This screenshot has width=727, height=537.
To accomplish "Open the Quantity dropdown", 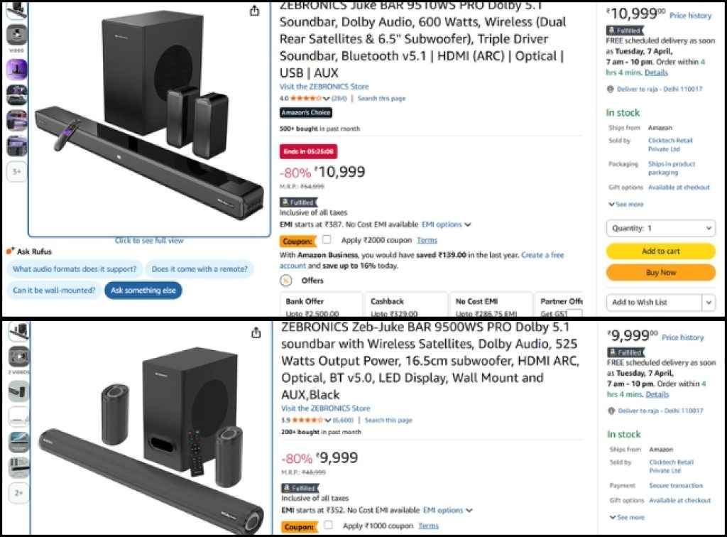I will click(x=660, y=228).
